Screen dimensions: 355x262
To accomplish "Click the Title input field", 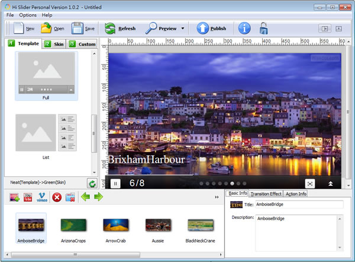I will pos(299,204).
